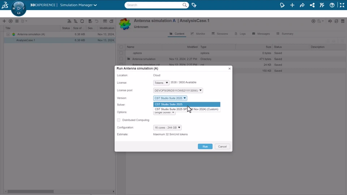Open the Options Single Solver dropdown
Viewport: 347px width, 195px height.
pyautogui.click(x=164, y=113)
